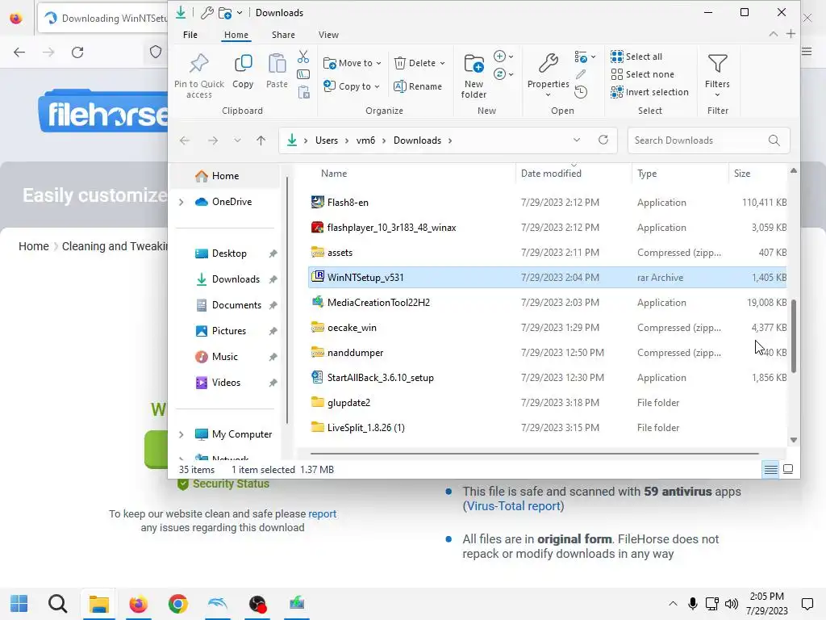Open Chrome from the taskbar

click(x=178, y=603)
